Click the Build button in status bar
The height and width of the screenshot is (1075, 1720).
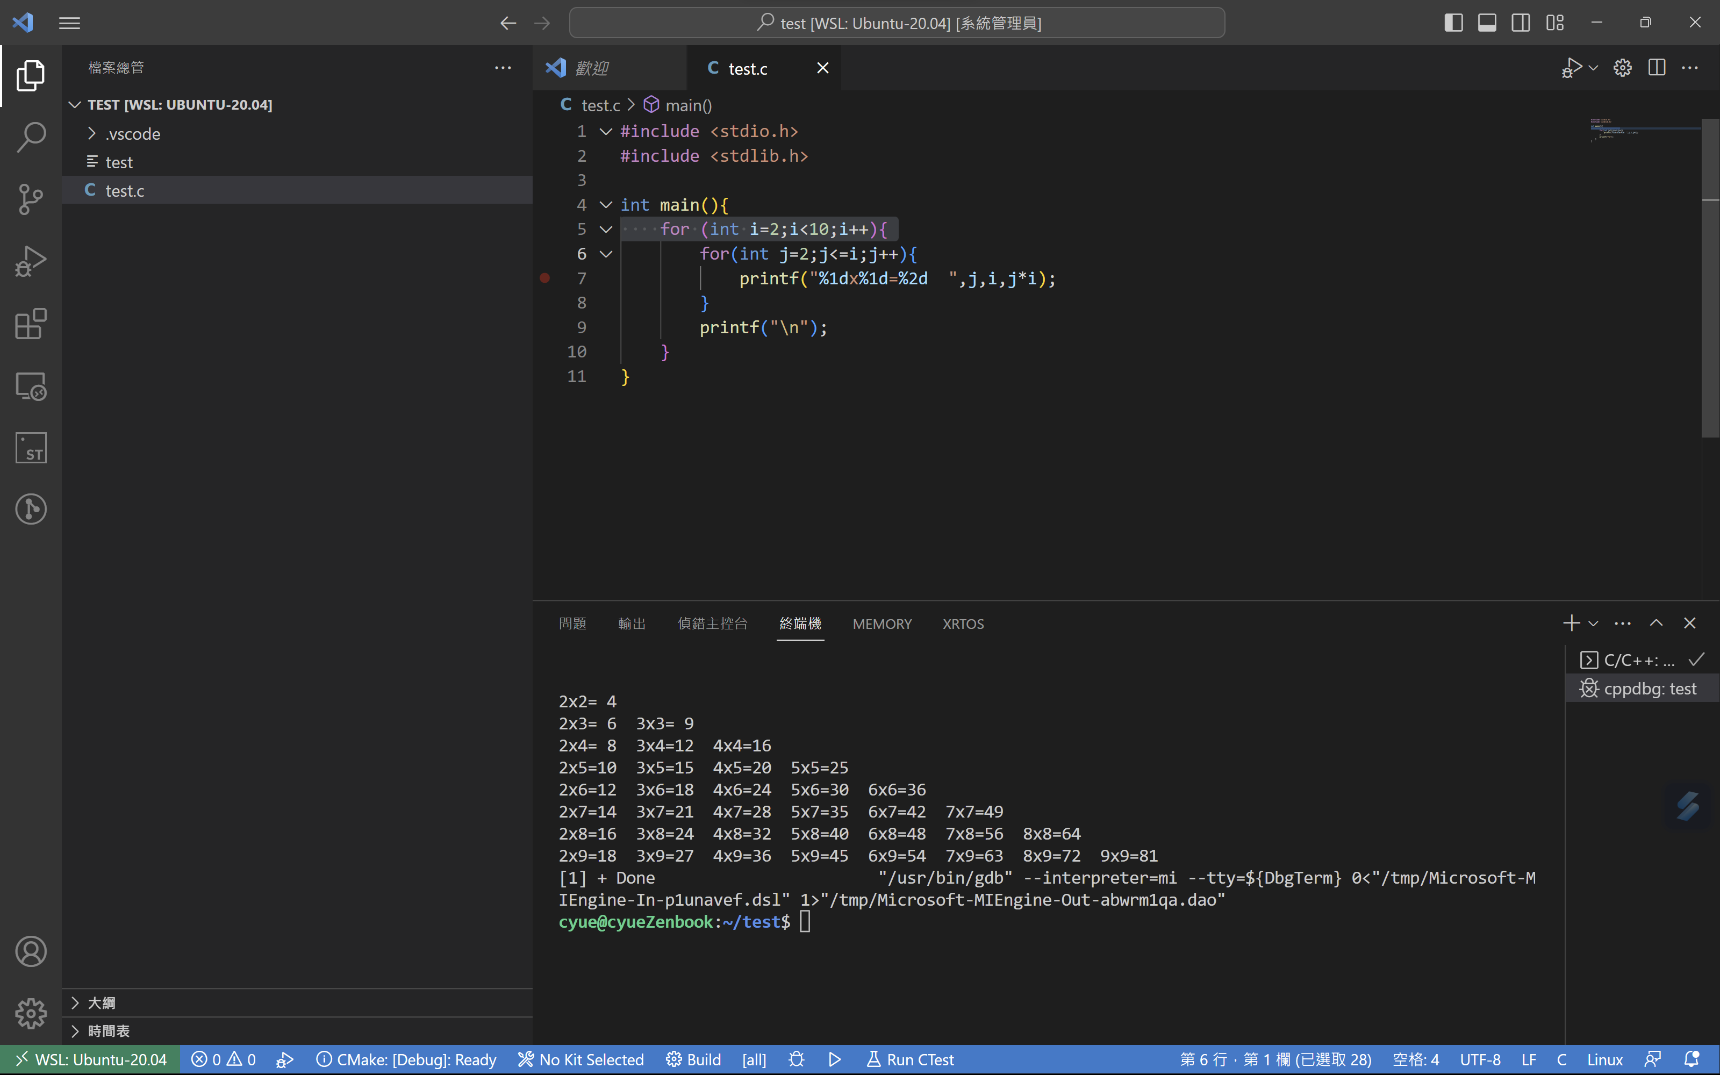(693, 1059)
